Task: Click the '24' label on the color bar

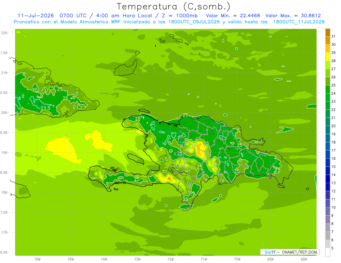Action: [x=334, y=93]
